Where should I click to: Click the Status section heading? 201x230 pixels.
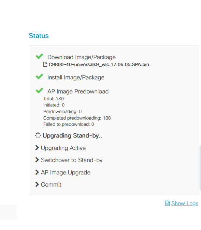tap(38, 36)
